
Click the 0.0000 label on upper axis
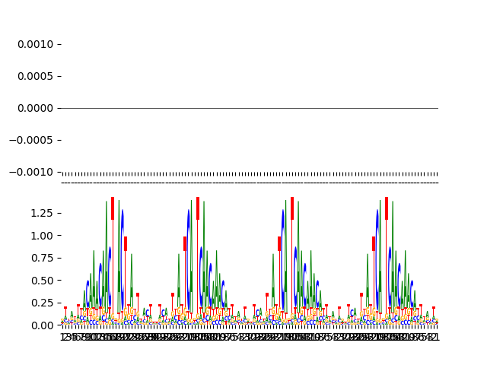[35, 108]
